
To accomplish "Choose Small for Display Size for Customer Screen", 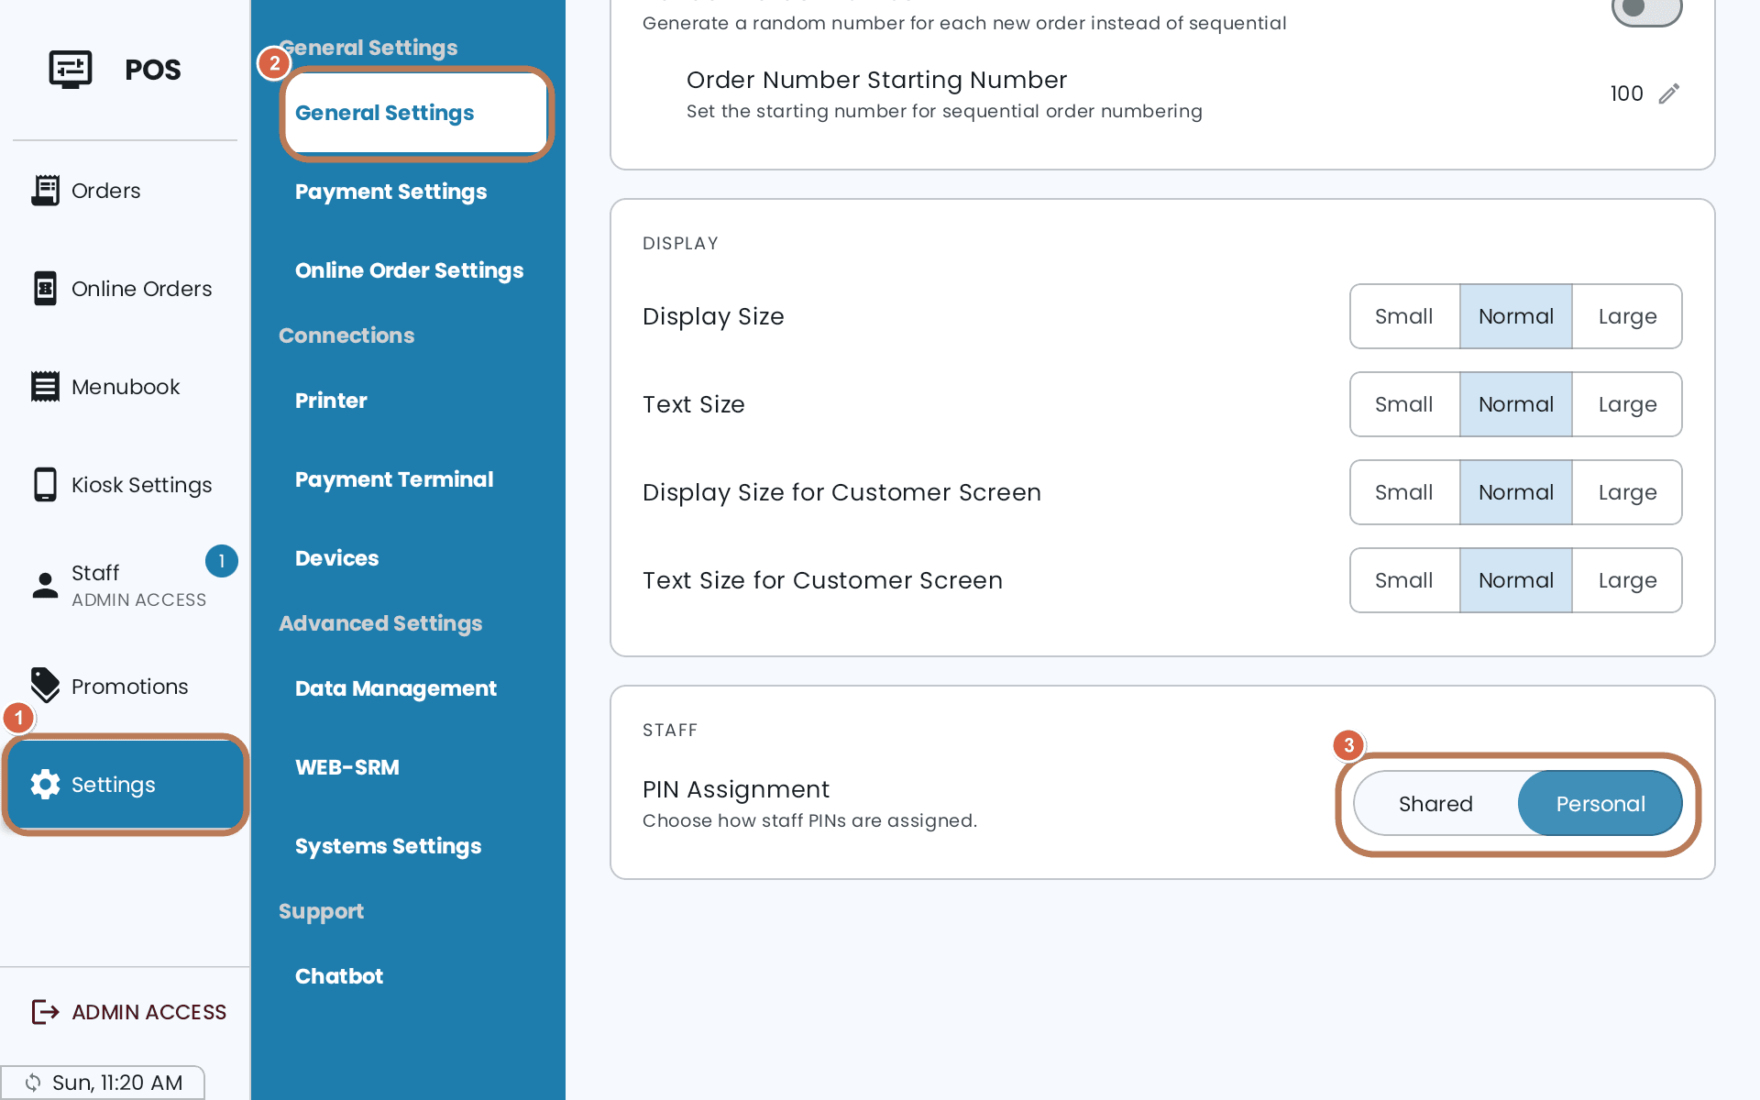I will pyautogui.click(x=1404, y=492).
